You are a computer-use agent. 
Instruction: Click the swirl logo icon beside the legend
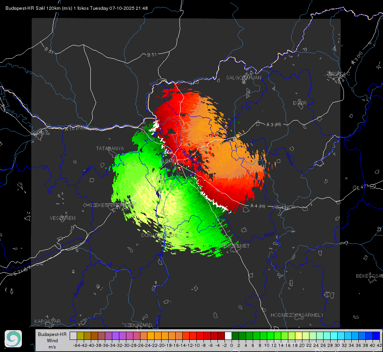13,339
